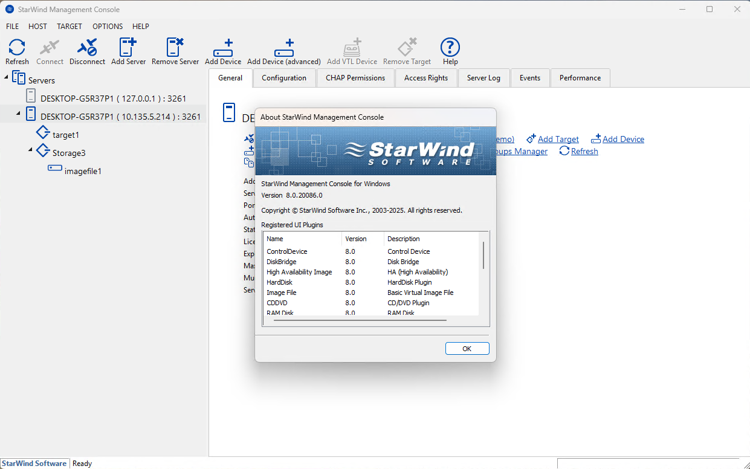Click the Basic Virtual Image File description
This screenshot has width=750, height=469.
tap(420, 293)
